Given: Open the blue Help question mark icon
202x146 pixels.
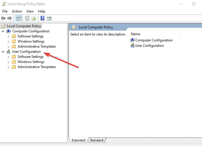Looking at the screenshot, I should (42, 18).
